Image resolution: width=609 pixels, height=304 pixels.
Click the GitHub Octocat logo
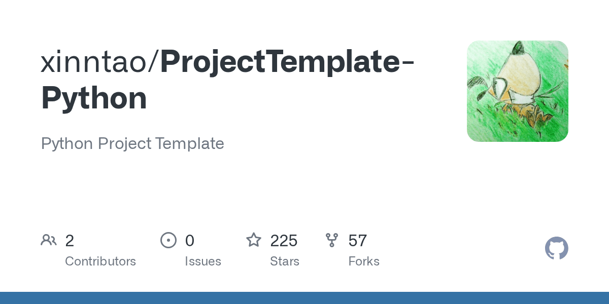pyautogui.click(x=556, y=248)
